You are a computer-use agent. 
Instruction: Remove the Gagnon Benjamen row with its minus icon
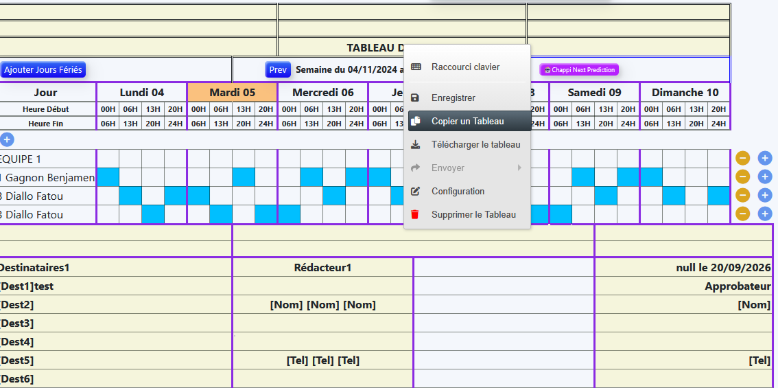742,177
